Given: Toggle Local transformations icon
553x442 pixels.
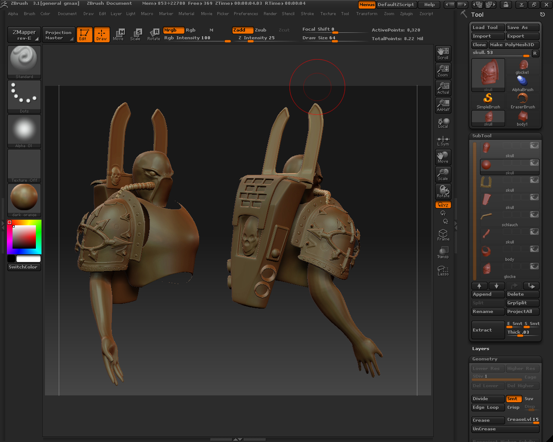Looking at the screenshot, I should click(x=443, y=123).
